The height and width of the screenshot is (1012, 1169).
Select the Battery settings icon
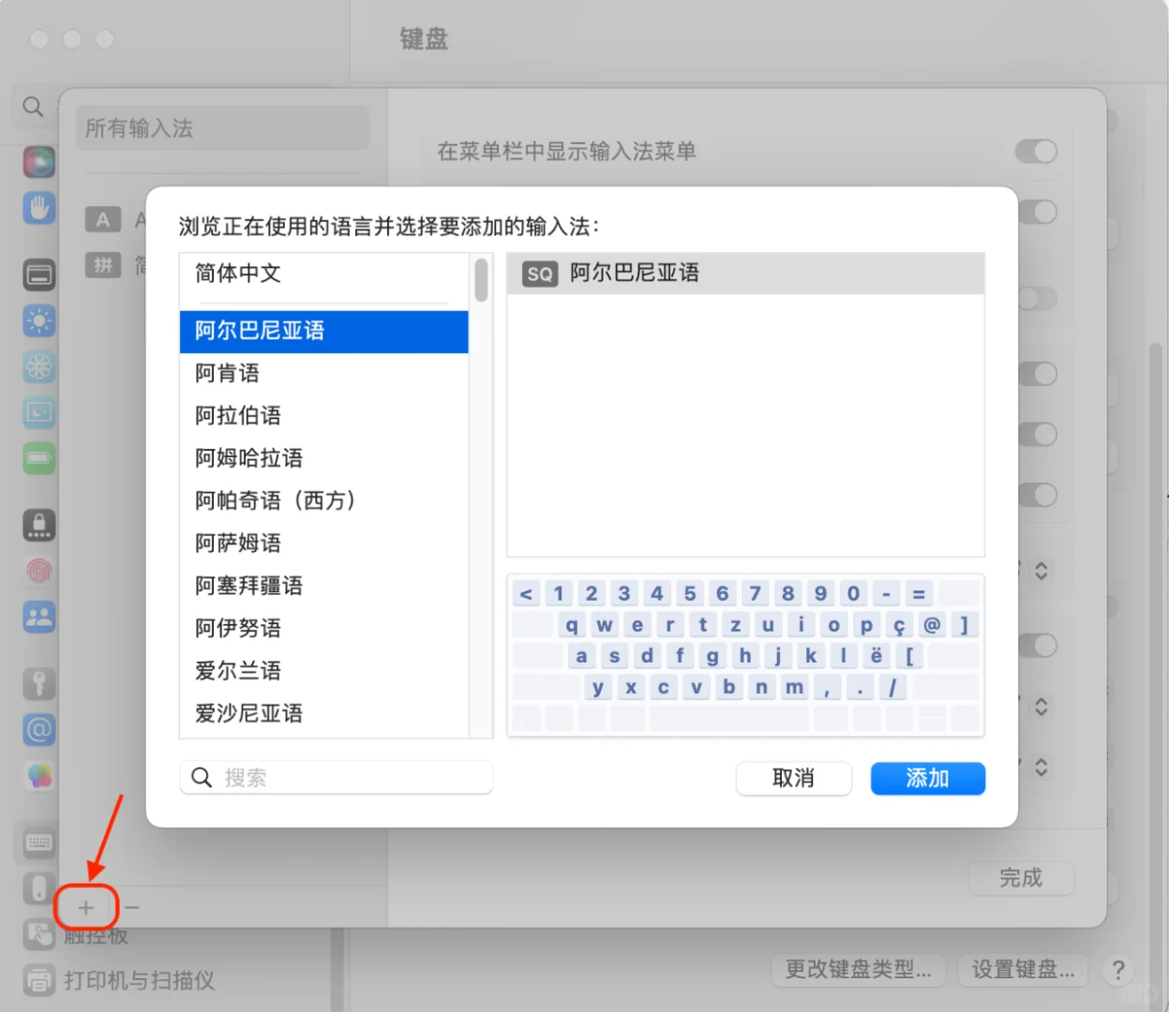(38, 458)
